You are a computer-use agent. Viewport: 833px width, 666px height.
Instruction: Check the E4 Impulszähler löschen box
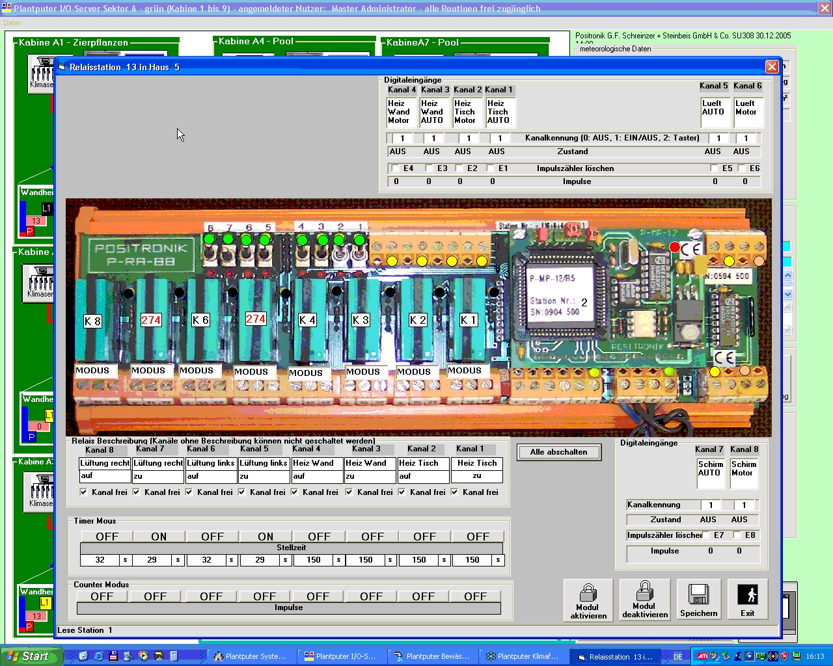pyautogui.click(x=395, y=168)
